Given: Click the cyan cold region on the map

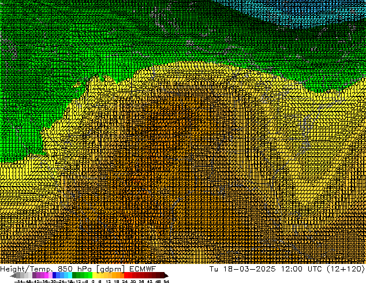Looking at the screenshot, I should (299, 13).
